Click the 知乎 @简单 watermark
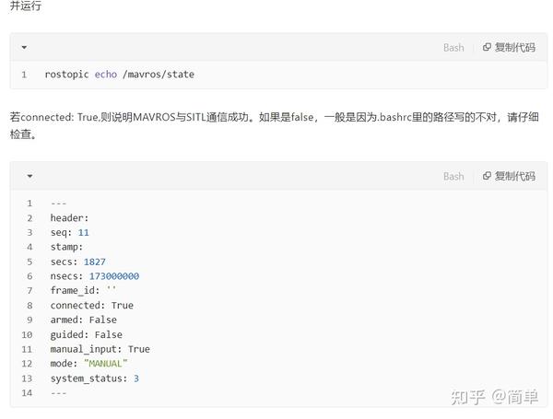Image resolution: width=553 pixels, height=419 pixels. tap(494, 397)
